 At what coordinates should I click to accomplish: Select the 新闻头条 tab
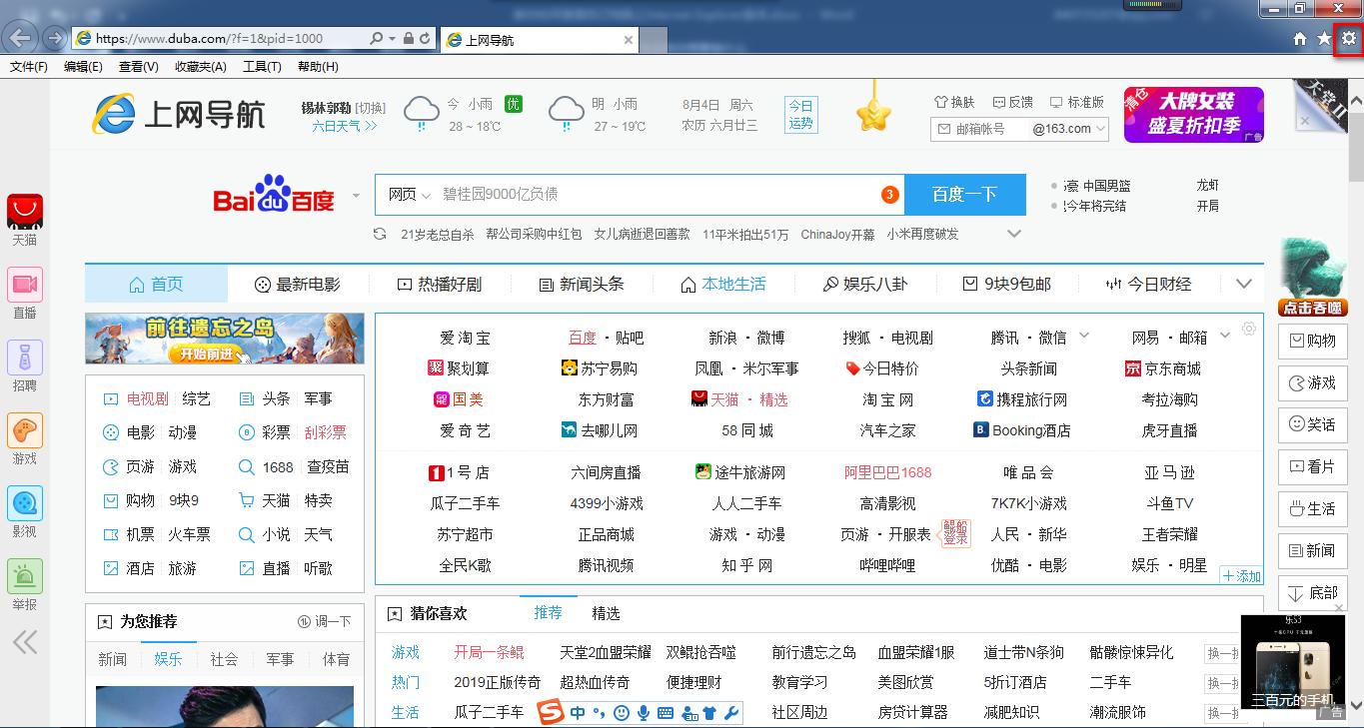click(x=581, y=284)
